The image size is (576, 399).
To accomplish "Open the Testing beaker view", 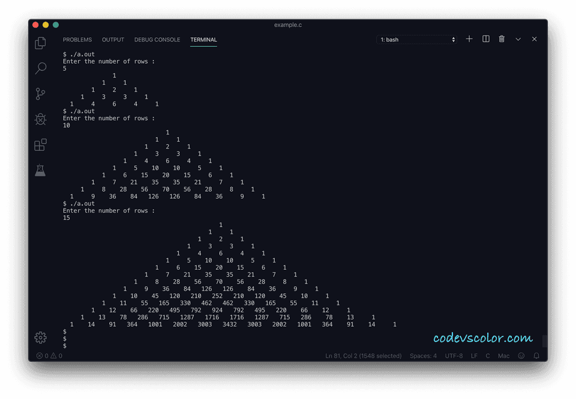I will pyautogui.click(x=40, y=170).
